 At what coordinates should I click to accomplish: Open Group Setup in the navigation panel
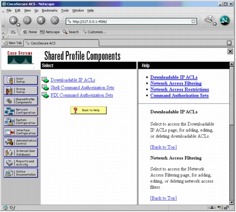point(21,91)
